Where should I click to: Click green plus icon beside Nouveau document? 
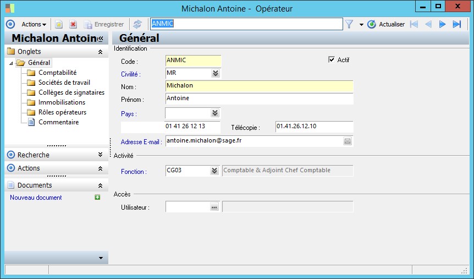tap(97, 197)
